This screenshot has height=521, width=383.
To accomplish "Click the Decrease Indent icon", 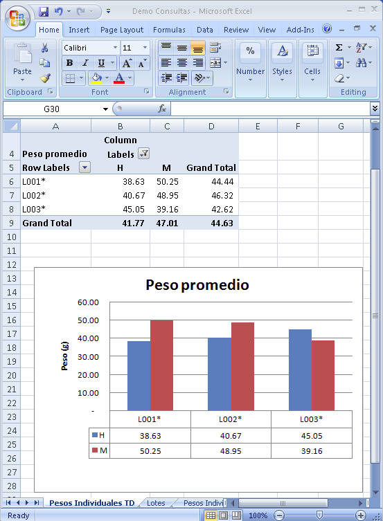I will pos(166,78).
